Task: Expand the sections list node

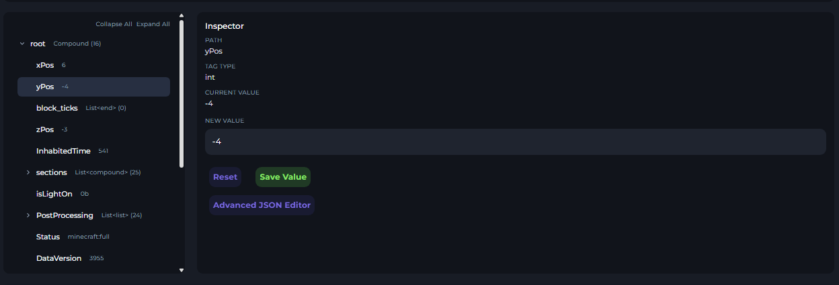Action: coord(28,172)
